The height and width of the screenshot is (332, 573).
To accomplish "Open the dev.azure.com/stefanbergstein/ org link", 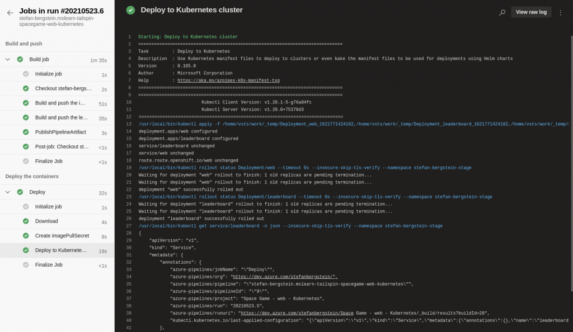I will click(285, 277).
